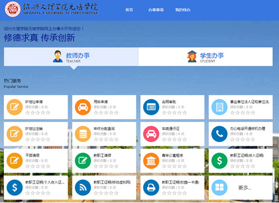
Task: Switch to the 学生办事 tab
Action: point(205,57)
